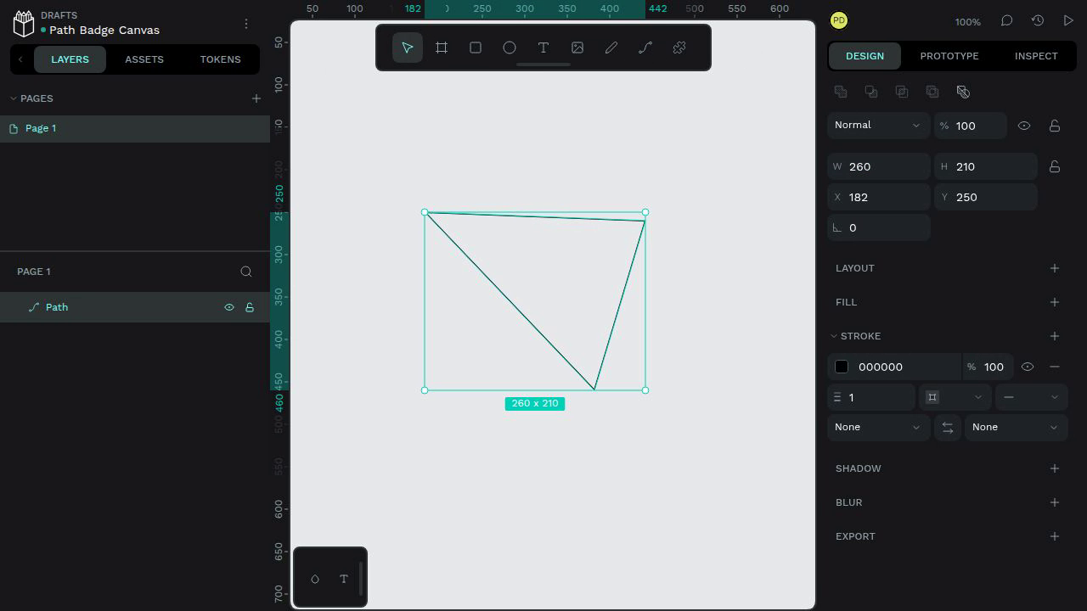Swap stroke cap ends arrows
Screen dimensions: 1087x611
pyautogui.click(x=948, y=428)
